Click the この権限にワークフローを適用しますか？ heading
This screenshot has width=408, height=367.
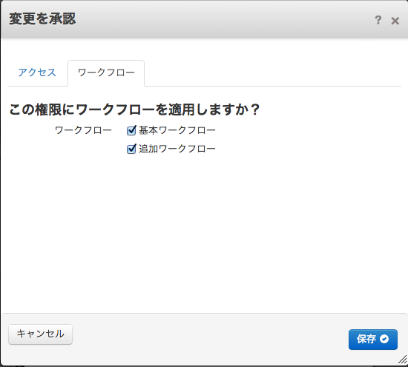tap(134, 110)
